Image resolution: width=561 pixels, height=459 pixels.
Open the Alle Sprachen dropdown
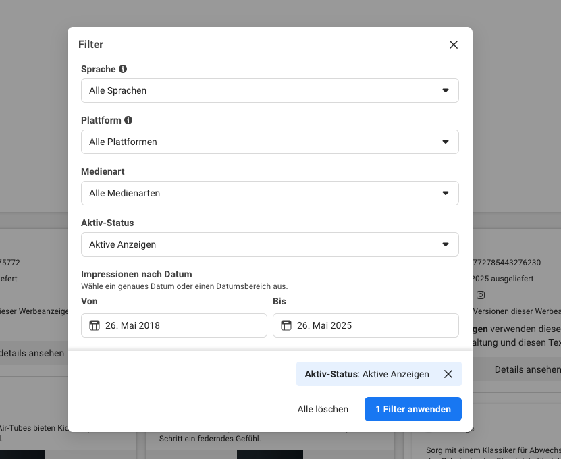point(270,90)
